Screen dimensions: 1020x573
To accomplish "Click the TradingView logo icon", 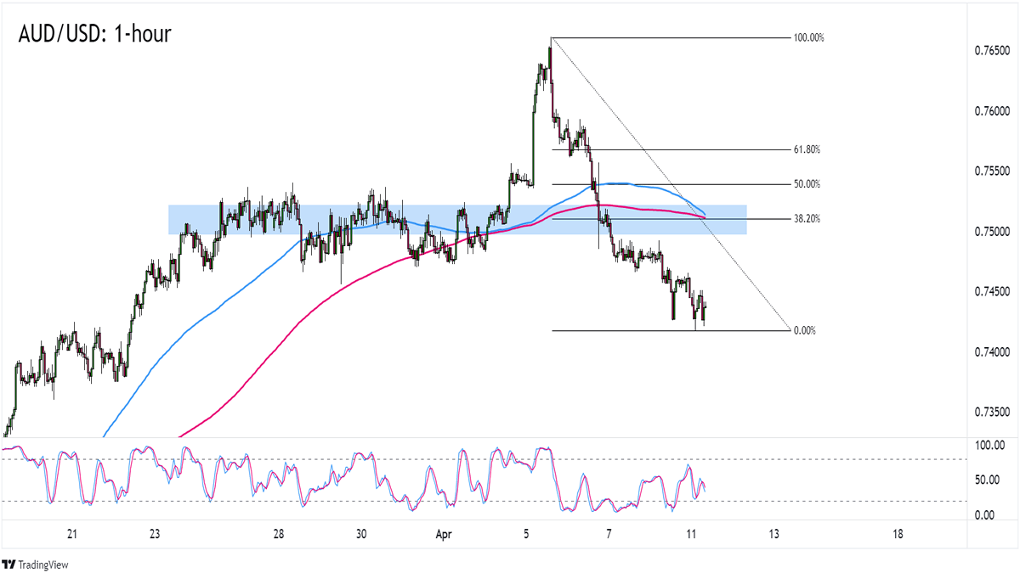I will pos(9,564).
